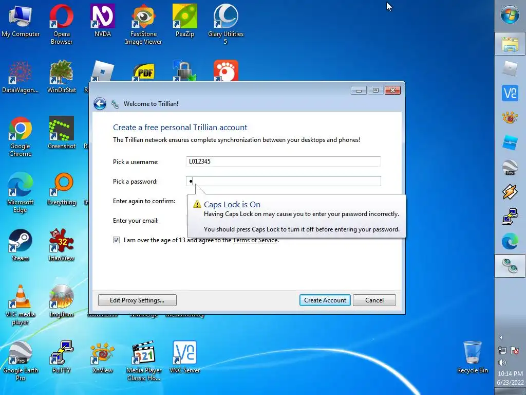Open VNC Server desktop icon
The height and width of the screenshot is (395, 526).
click(184, 357)
